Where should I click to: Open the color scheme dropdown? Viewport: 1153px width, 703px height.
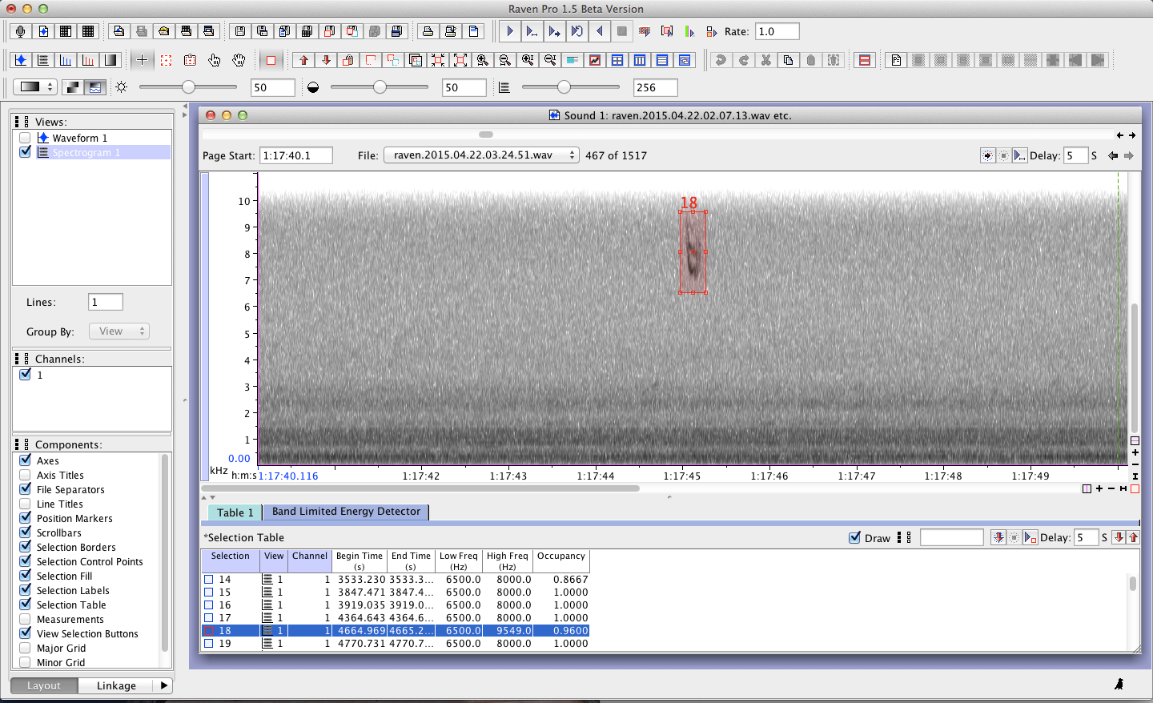pos(34,87)
